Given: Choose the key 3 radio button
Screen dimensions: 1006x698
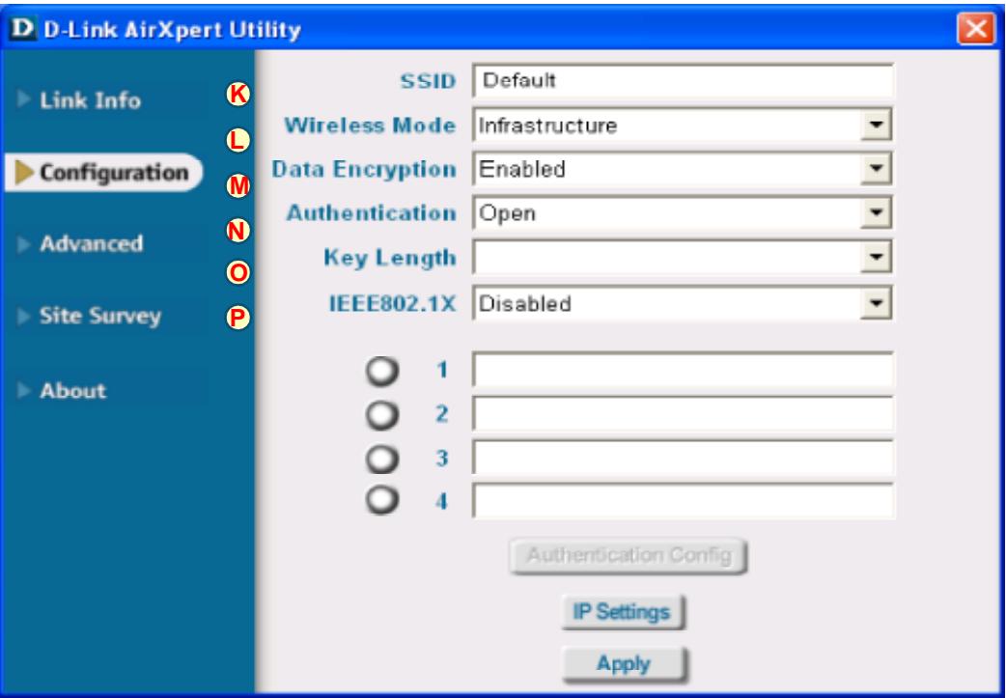Looking at the screenshot, I should (382, 459).
